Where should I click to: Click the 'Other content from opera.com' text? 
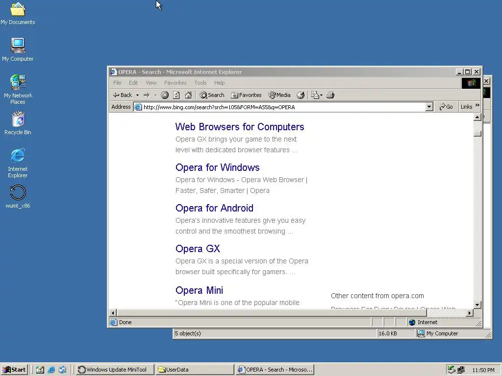[377, 296]
